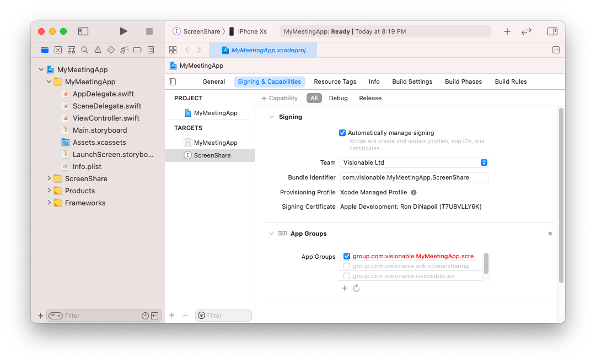Remove the selected target with minus
This screenshot has width=596, height=364.
(185, 316)
